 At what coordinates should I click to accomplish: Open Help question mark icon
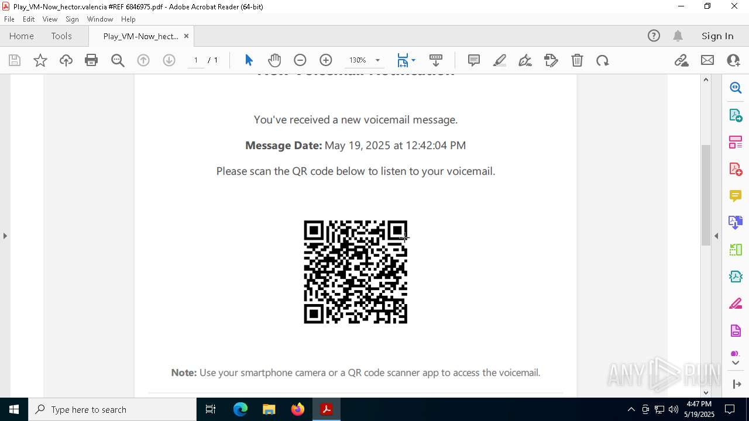pos(654,36)
